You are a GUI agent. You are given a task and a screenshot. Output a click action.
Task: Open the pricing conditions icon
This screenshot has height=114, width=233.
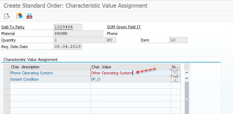29,16
